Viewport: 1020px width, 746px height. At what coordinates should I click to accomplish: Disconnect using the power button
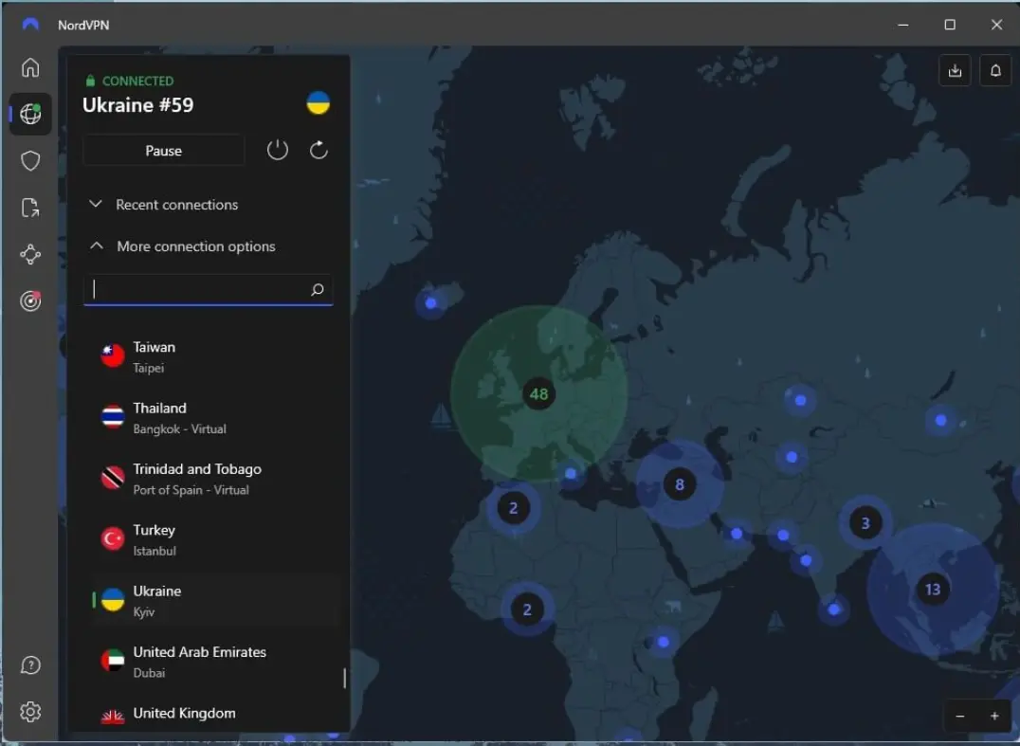click(277, 150)
